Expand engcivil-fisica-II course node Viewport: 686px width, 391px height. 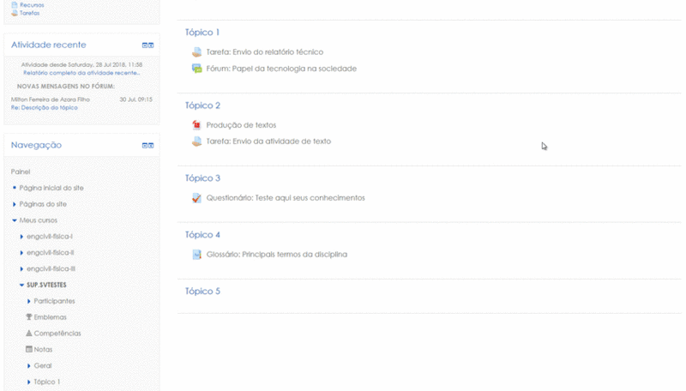[x=21, y=253]
